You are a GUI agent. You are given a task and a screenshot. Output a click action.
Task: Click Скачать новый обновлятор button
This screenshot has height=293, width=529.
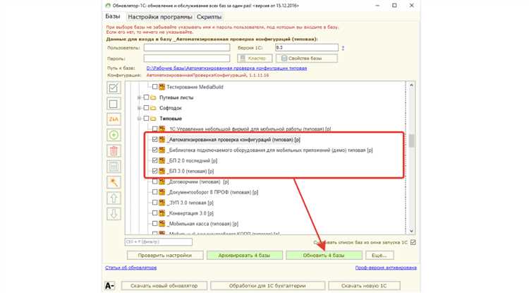164,285
